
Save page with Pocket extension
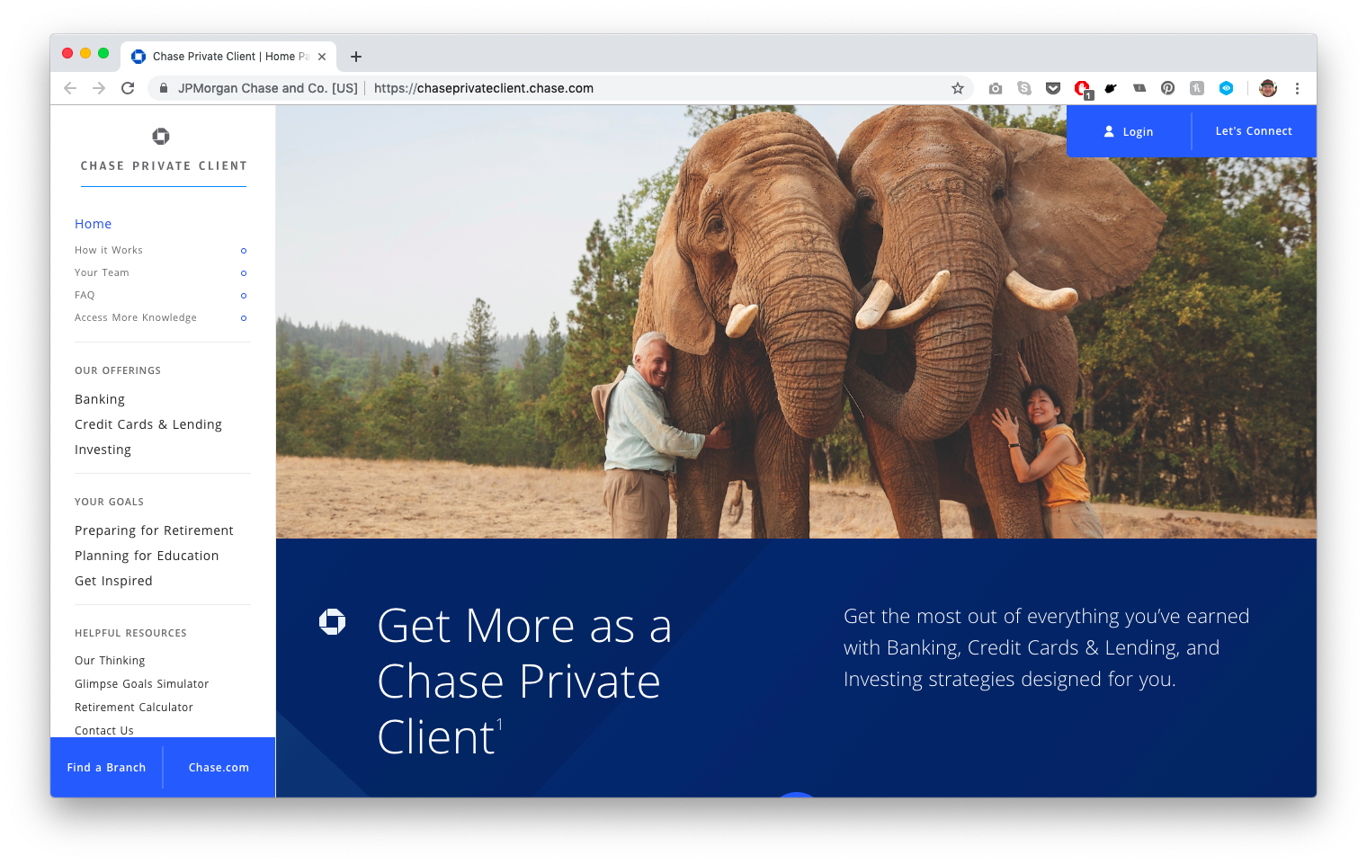click(1053, 88)
